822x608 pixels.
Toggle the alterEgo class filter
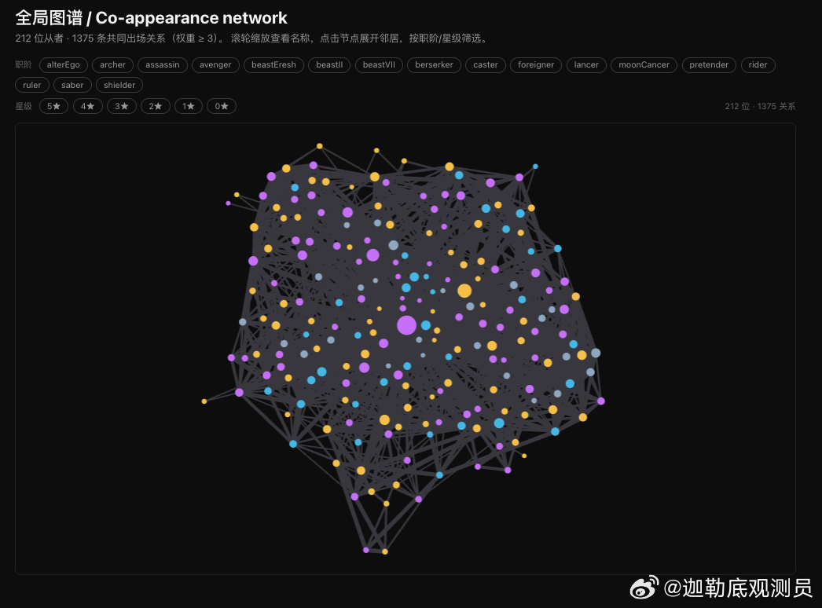pos(64,65)
